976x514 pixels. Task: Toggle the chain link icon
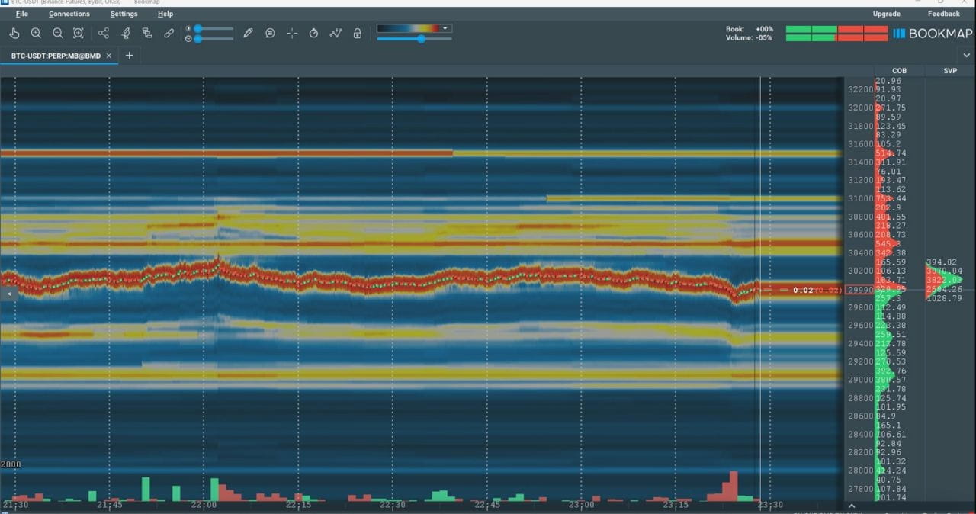point(169,33)
